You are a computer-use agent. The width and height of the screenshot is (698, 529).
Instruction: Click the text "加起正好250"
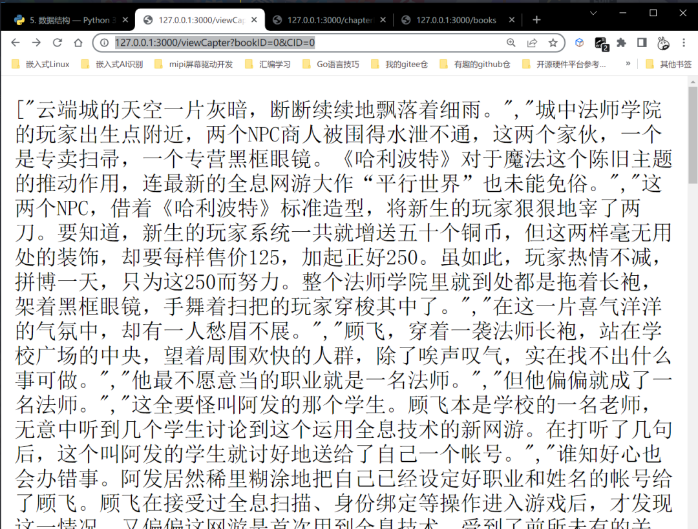[x=360, y=257]
